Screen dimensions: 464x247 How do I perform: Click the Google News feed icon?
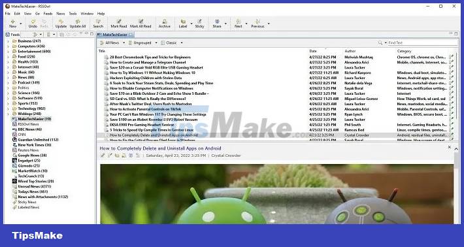click(14, 156)
